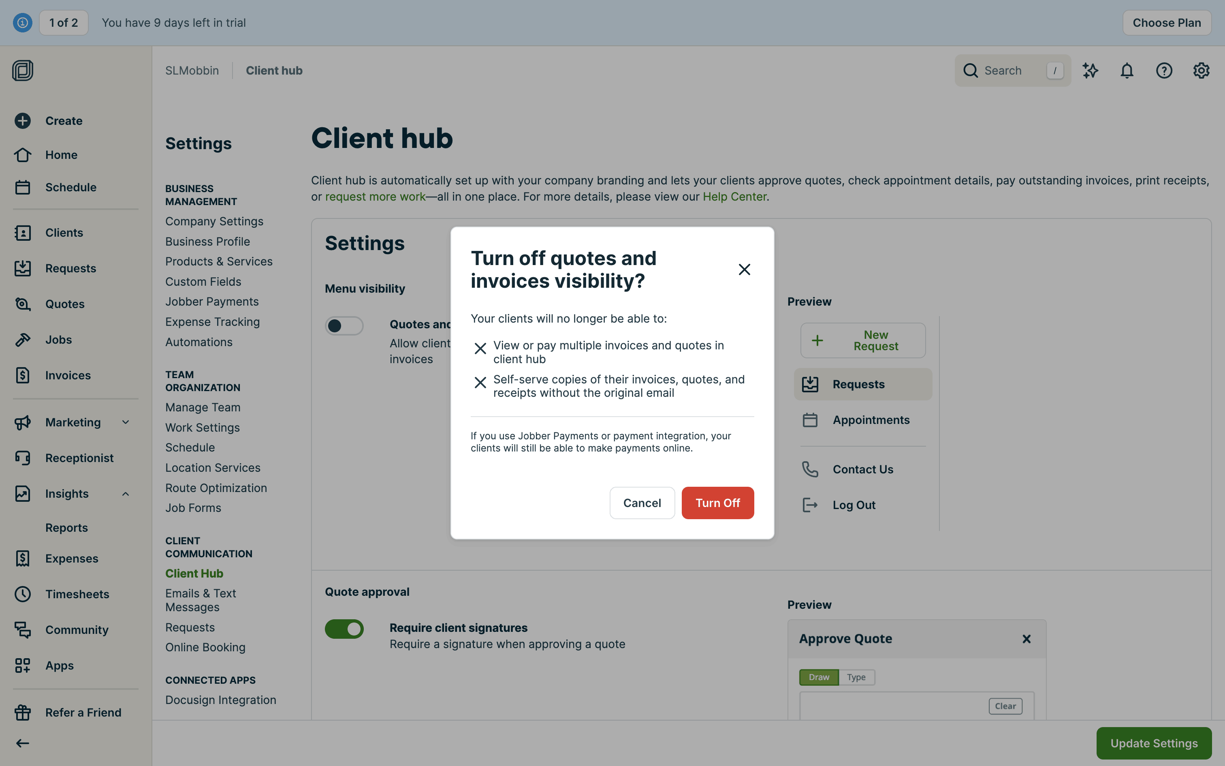Disable Require client signatures toggle
The image size is (1225, 766).
344,629
